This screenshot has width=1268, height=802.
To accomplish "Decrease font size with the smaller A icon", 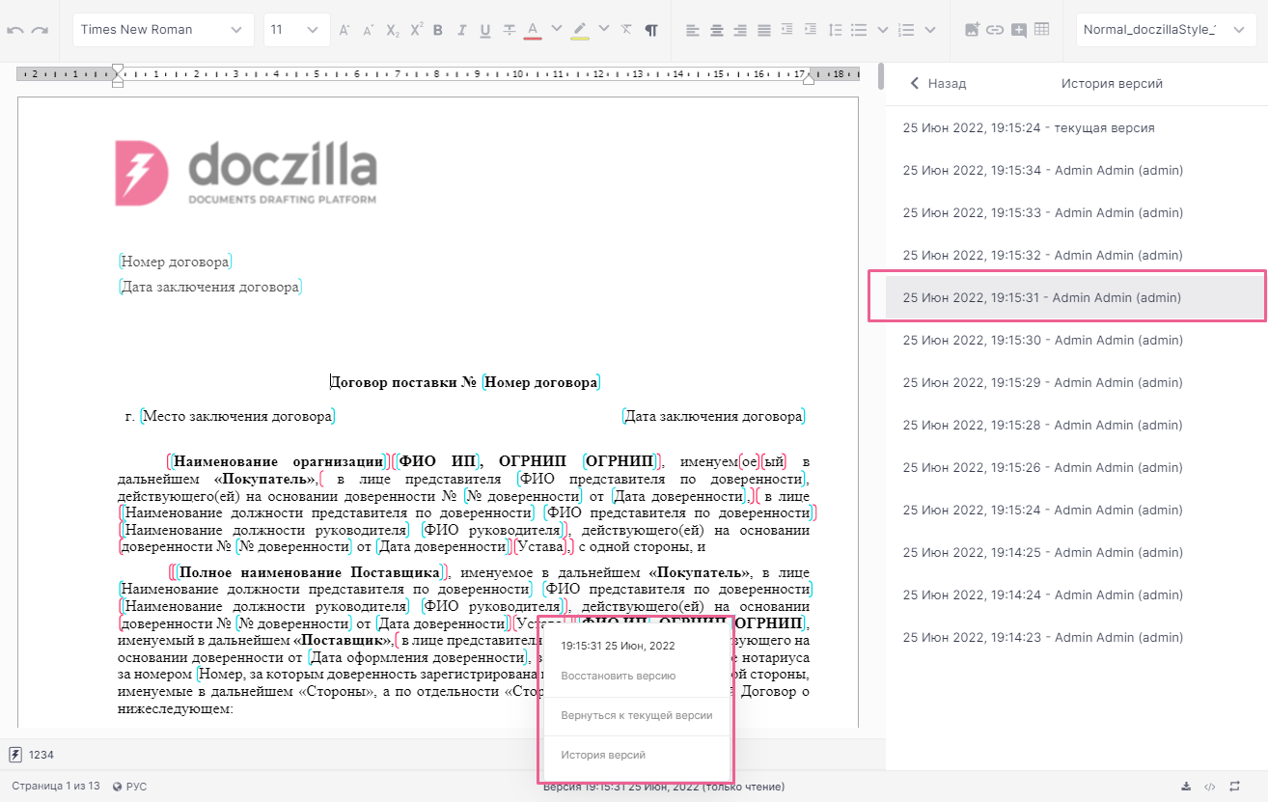I will click(369, 30).
